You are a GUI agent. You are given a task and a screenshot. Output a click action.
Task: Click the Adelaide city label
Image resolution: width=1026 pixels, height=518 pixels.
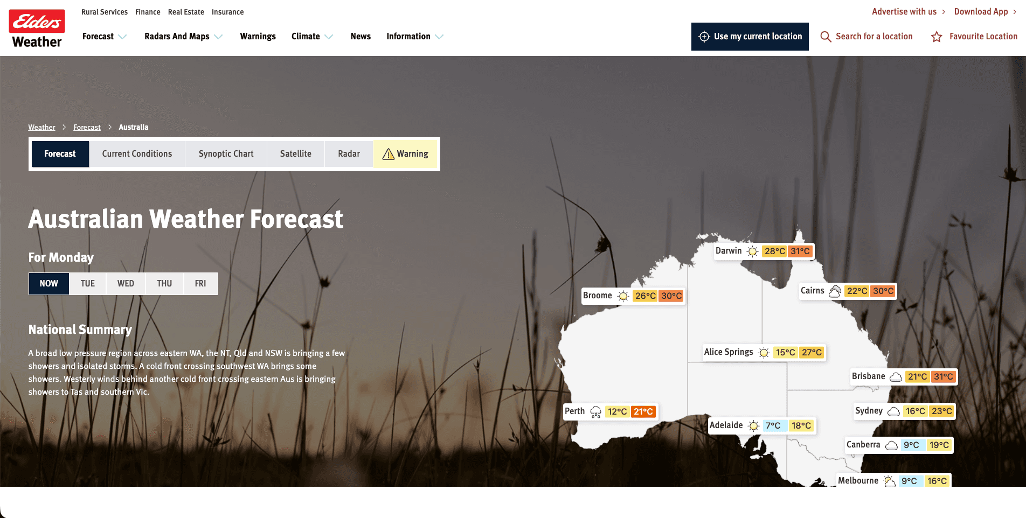pyautogui.click(x=726, y=425)
